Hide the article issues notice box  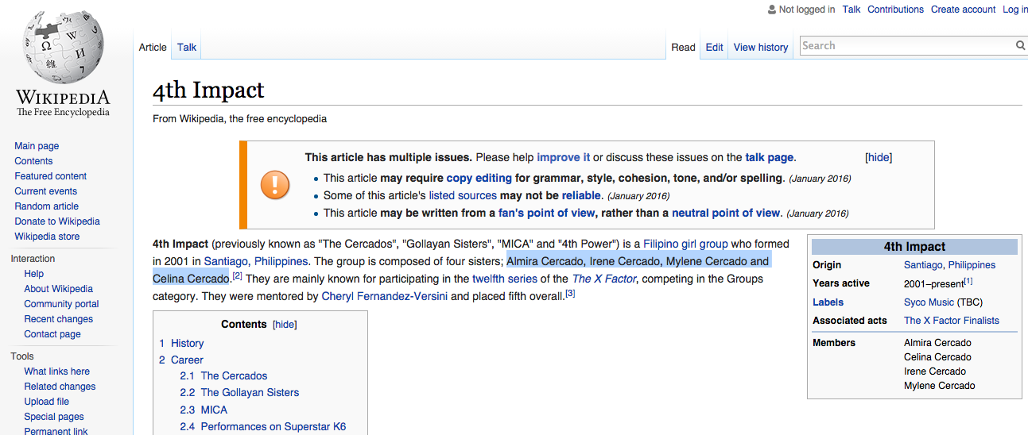click(879, 157)
